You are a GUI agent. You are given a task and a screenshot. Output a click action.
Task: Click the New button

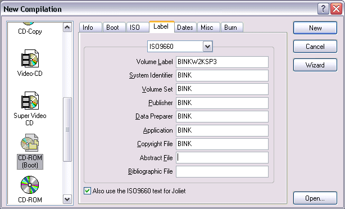(x=315, y=28)
